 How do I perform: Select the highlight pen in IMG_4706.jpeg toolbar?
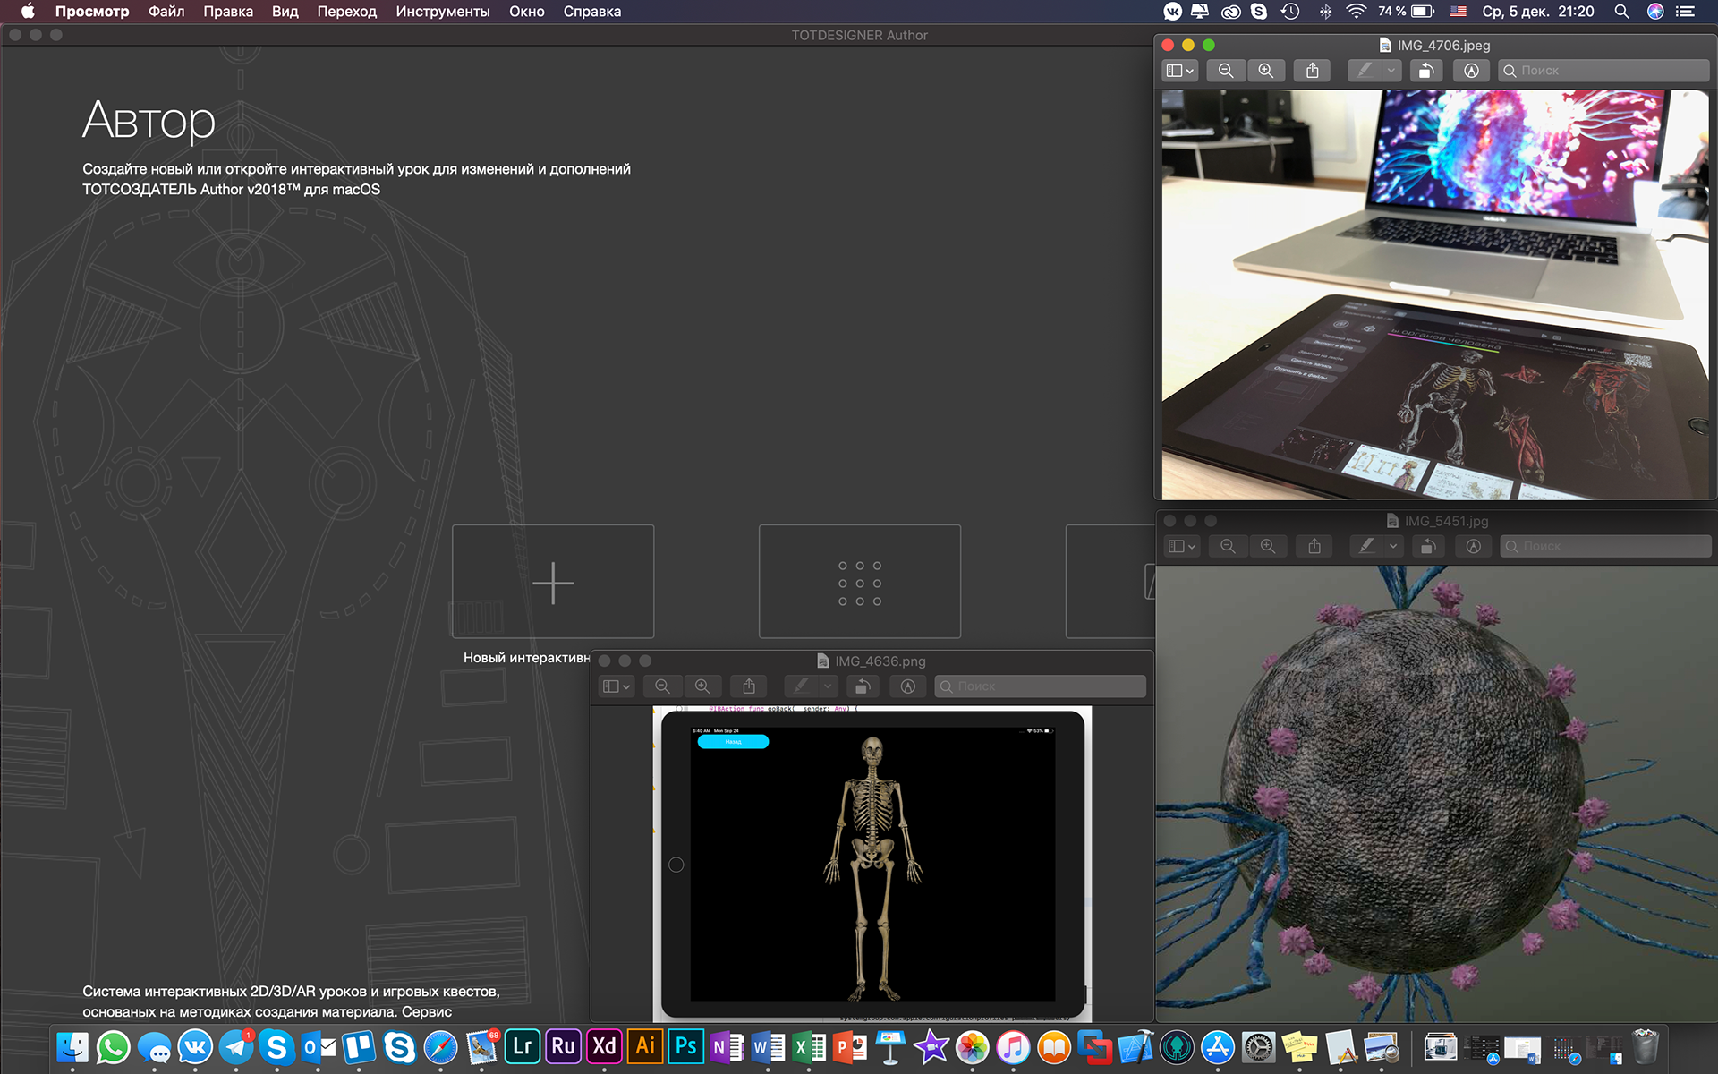pos(1365,71)
